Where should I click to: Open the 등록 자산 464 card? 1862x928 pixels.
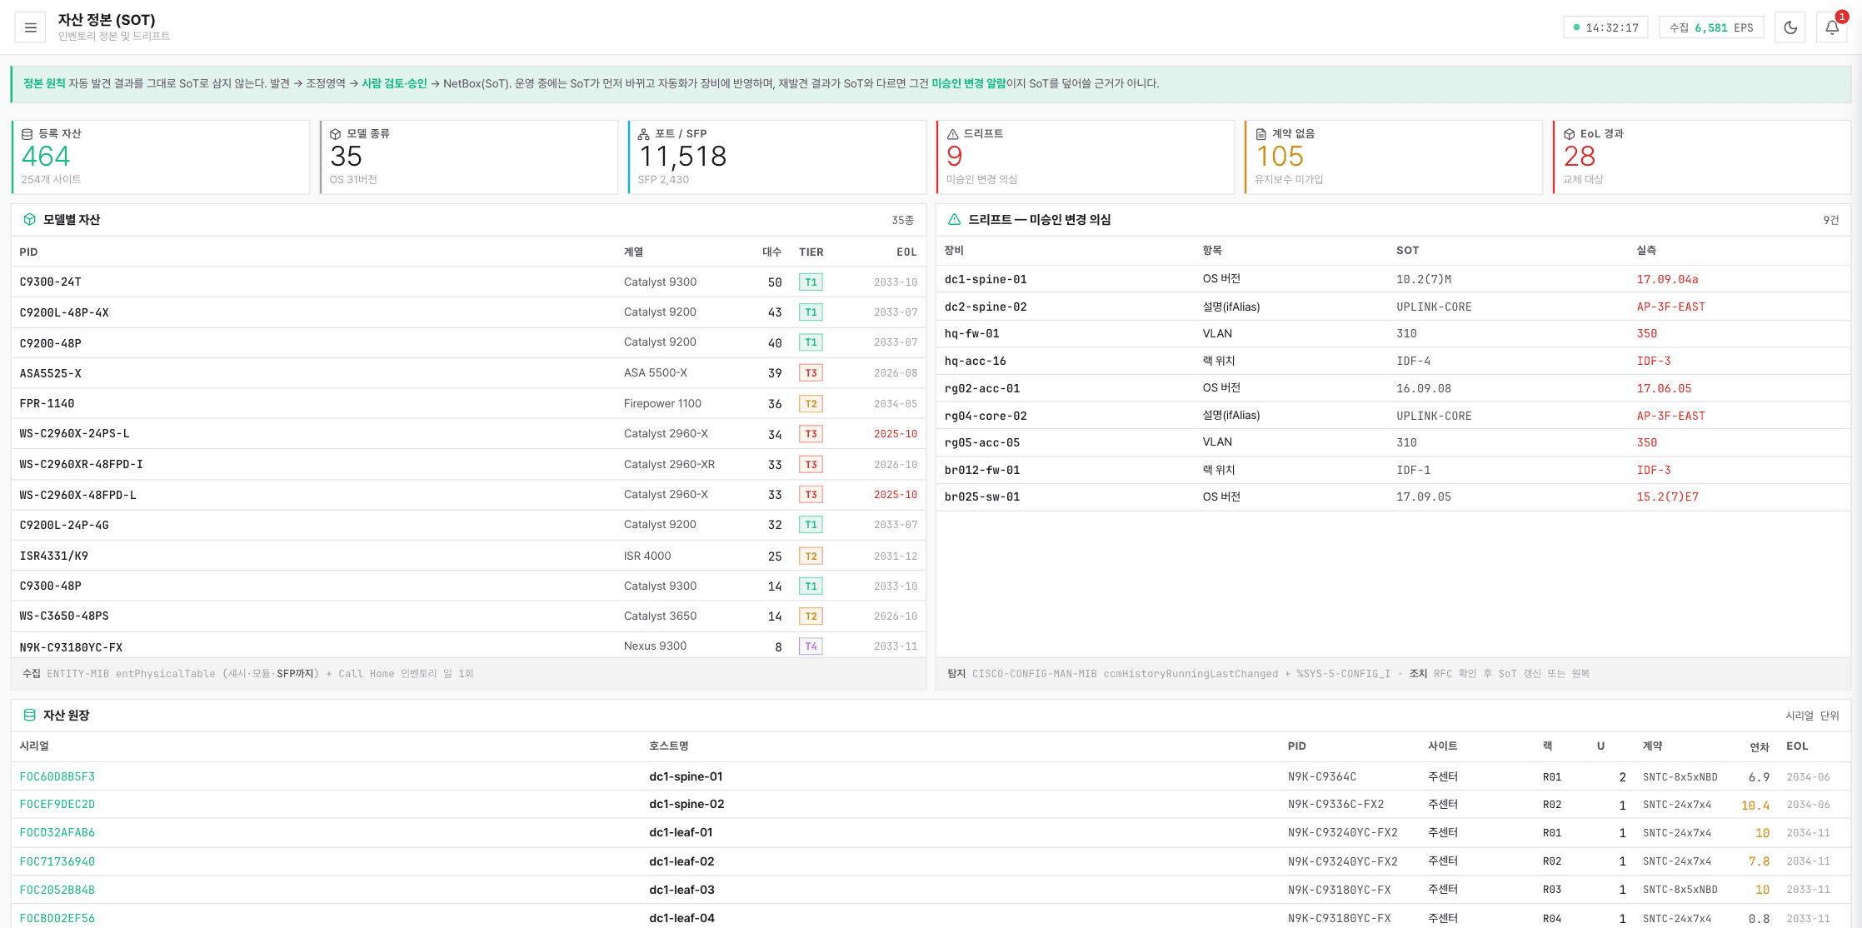(x=161, y=157)
